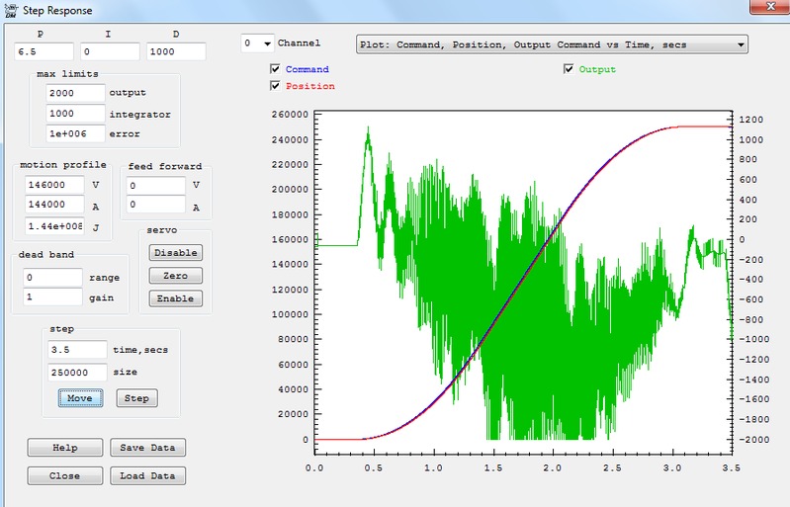Image resolution: width=790 pixels, height=507 pixels.
Task: Click the Step Response window title icon
Action: coord(10,10)
